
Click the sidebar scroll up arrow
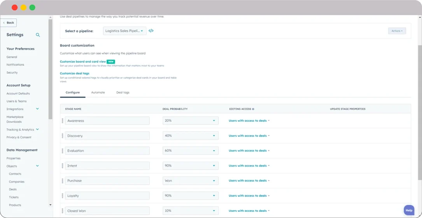(x=50, y=17)
